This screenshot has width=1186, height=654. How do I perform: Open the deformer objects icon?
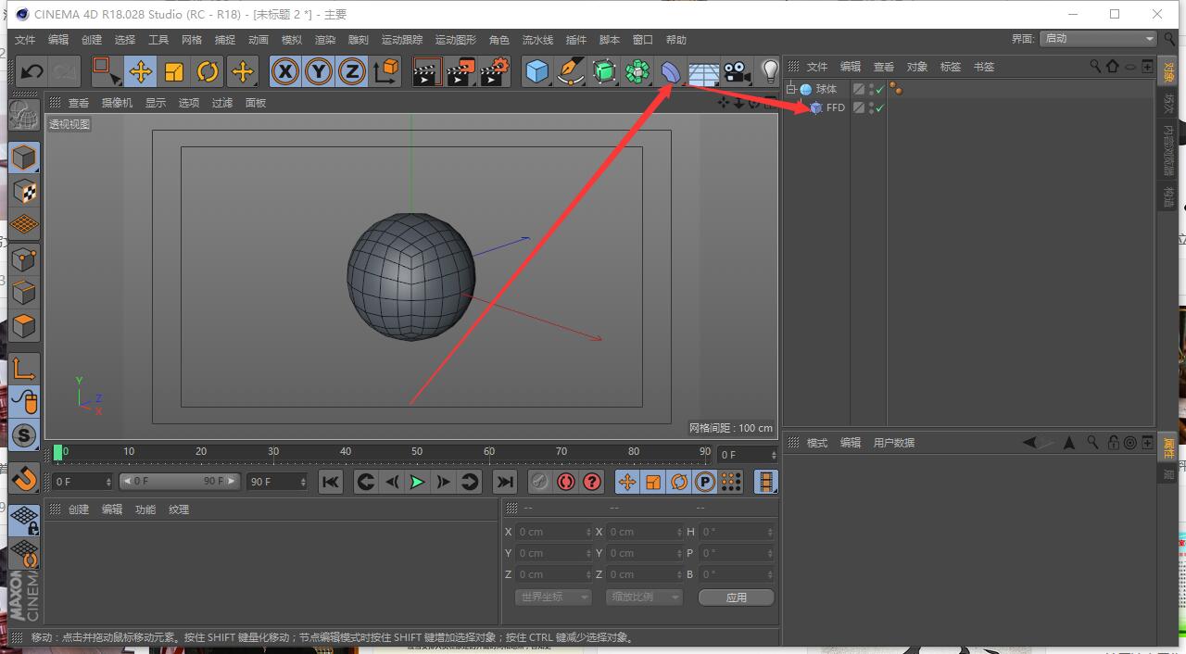coord(671,71)
